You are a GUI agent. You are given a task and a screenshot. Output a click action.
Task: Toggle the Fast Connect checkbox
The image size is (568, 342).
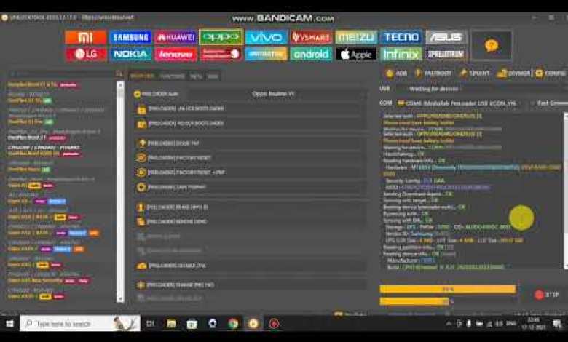549,103
